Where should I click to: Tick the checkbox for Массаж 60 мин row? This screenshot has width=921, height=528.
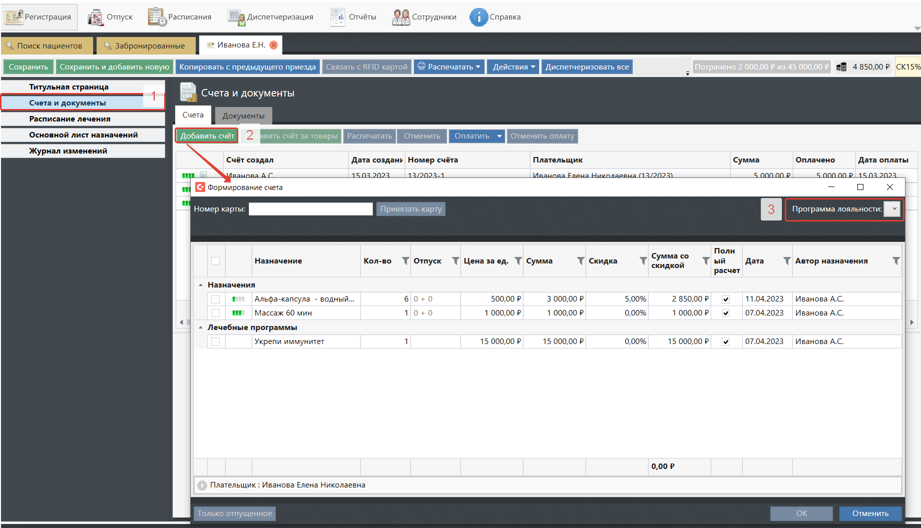pyautogui.click(x=216, y=313)
